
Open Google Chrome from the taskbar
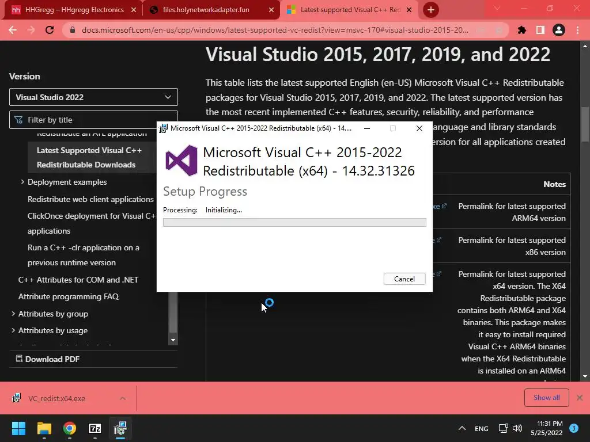[70, 428]
